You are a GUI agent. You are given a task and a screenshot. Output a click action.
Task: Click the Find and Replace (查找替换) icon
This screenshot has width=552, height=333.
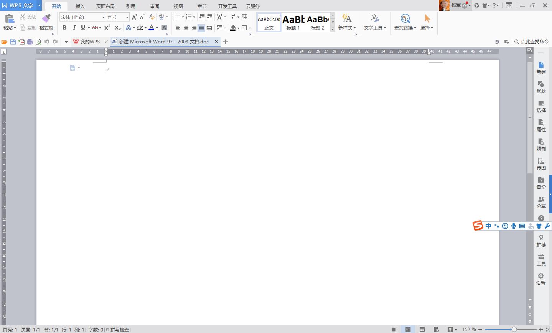click(405, 19)
